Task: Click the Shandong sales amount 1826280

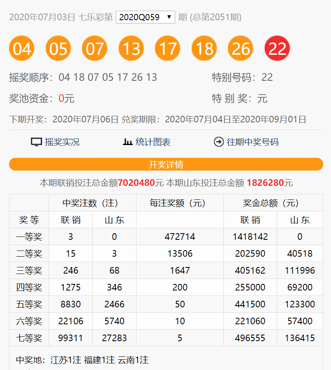Action: 265,183
